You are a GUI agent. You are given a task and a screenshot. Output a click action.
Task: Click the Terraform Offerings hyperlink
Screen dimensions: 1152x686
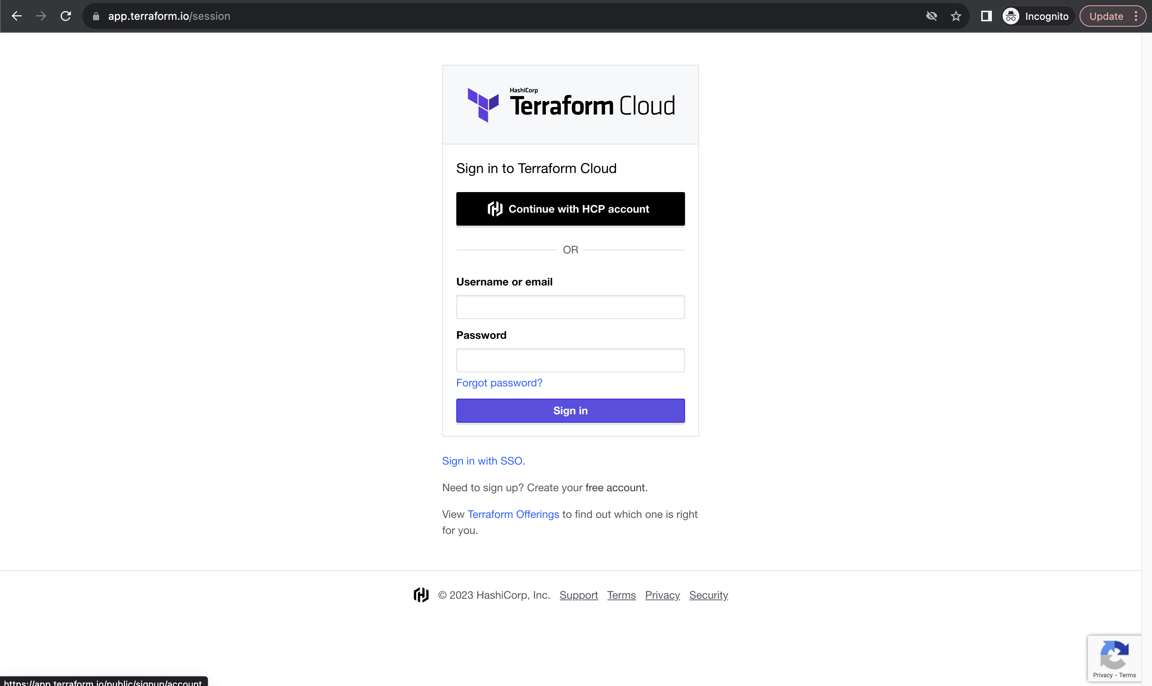pyautogui.click(x=513, y=514)
